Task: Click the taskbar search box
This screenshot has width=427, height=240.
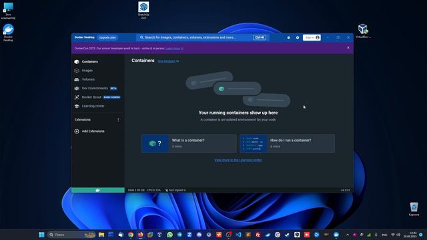Action: pos(71,235)
